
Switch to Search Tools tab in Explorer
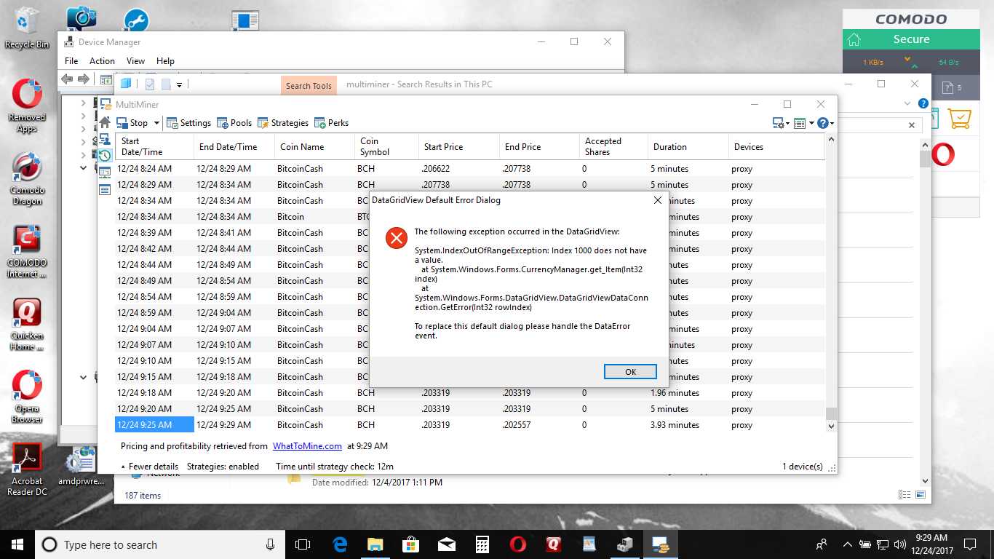pyautogui.click(x=309, y=84)
